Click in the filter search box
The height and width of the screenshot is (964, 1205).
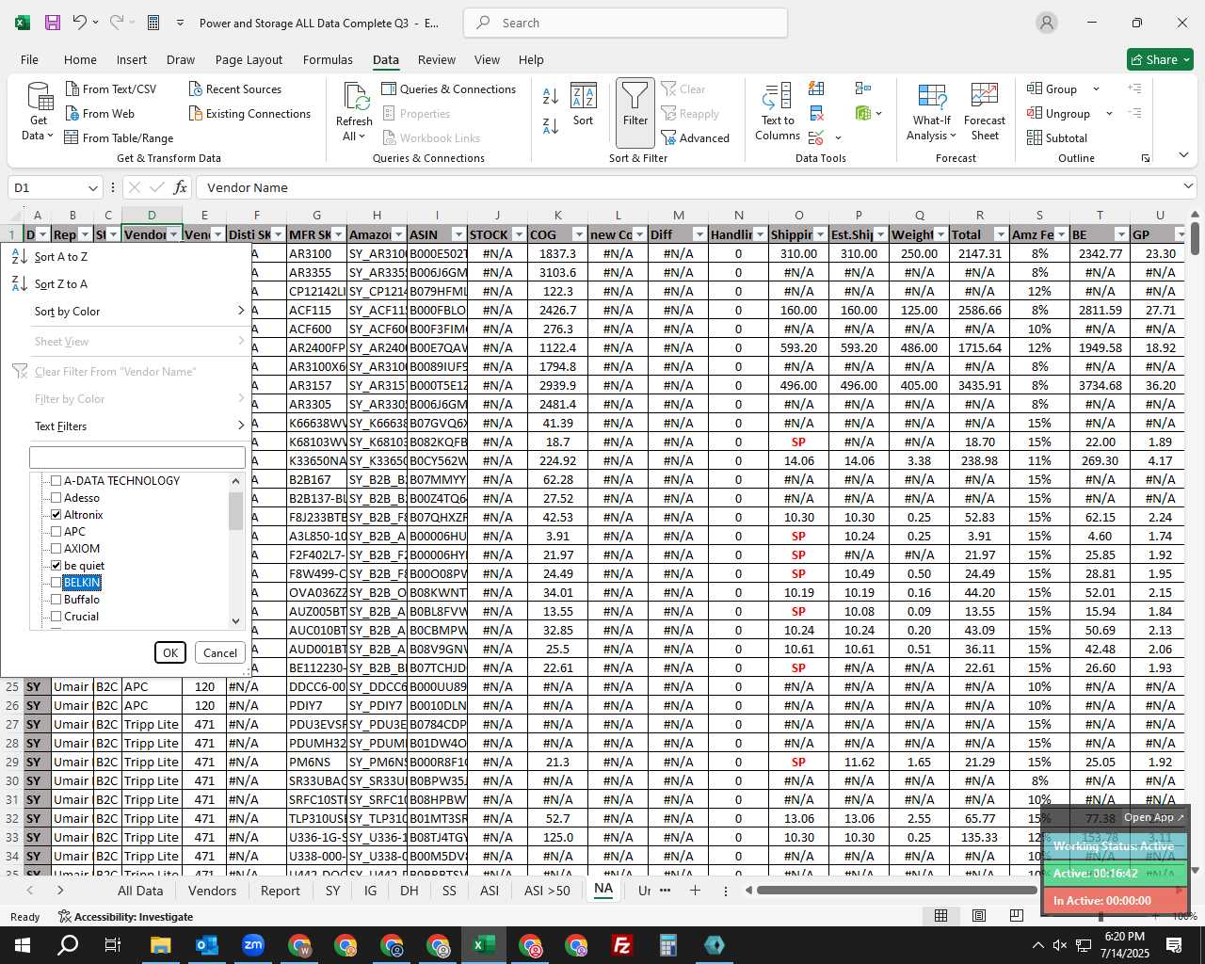click(137, 458)
